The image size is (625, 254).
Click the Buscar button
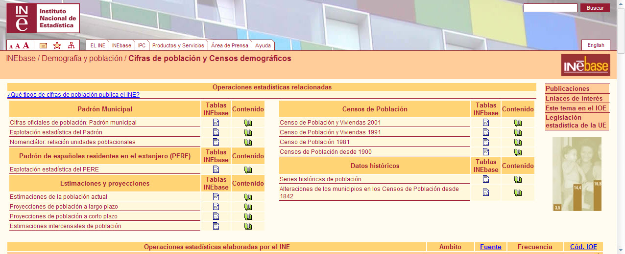(595, 8)
